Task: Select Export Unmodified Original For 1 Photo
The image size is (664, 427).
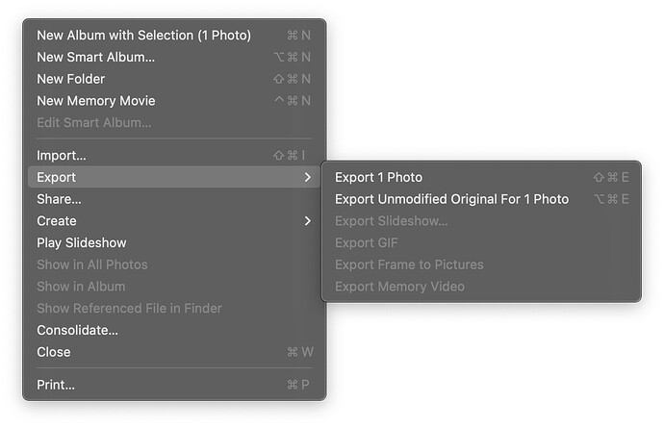Action: tap(451, 199)
